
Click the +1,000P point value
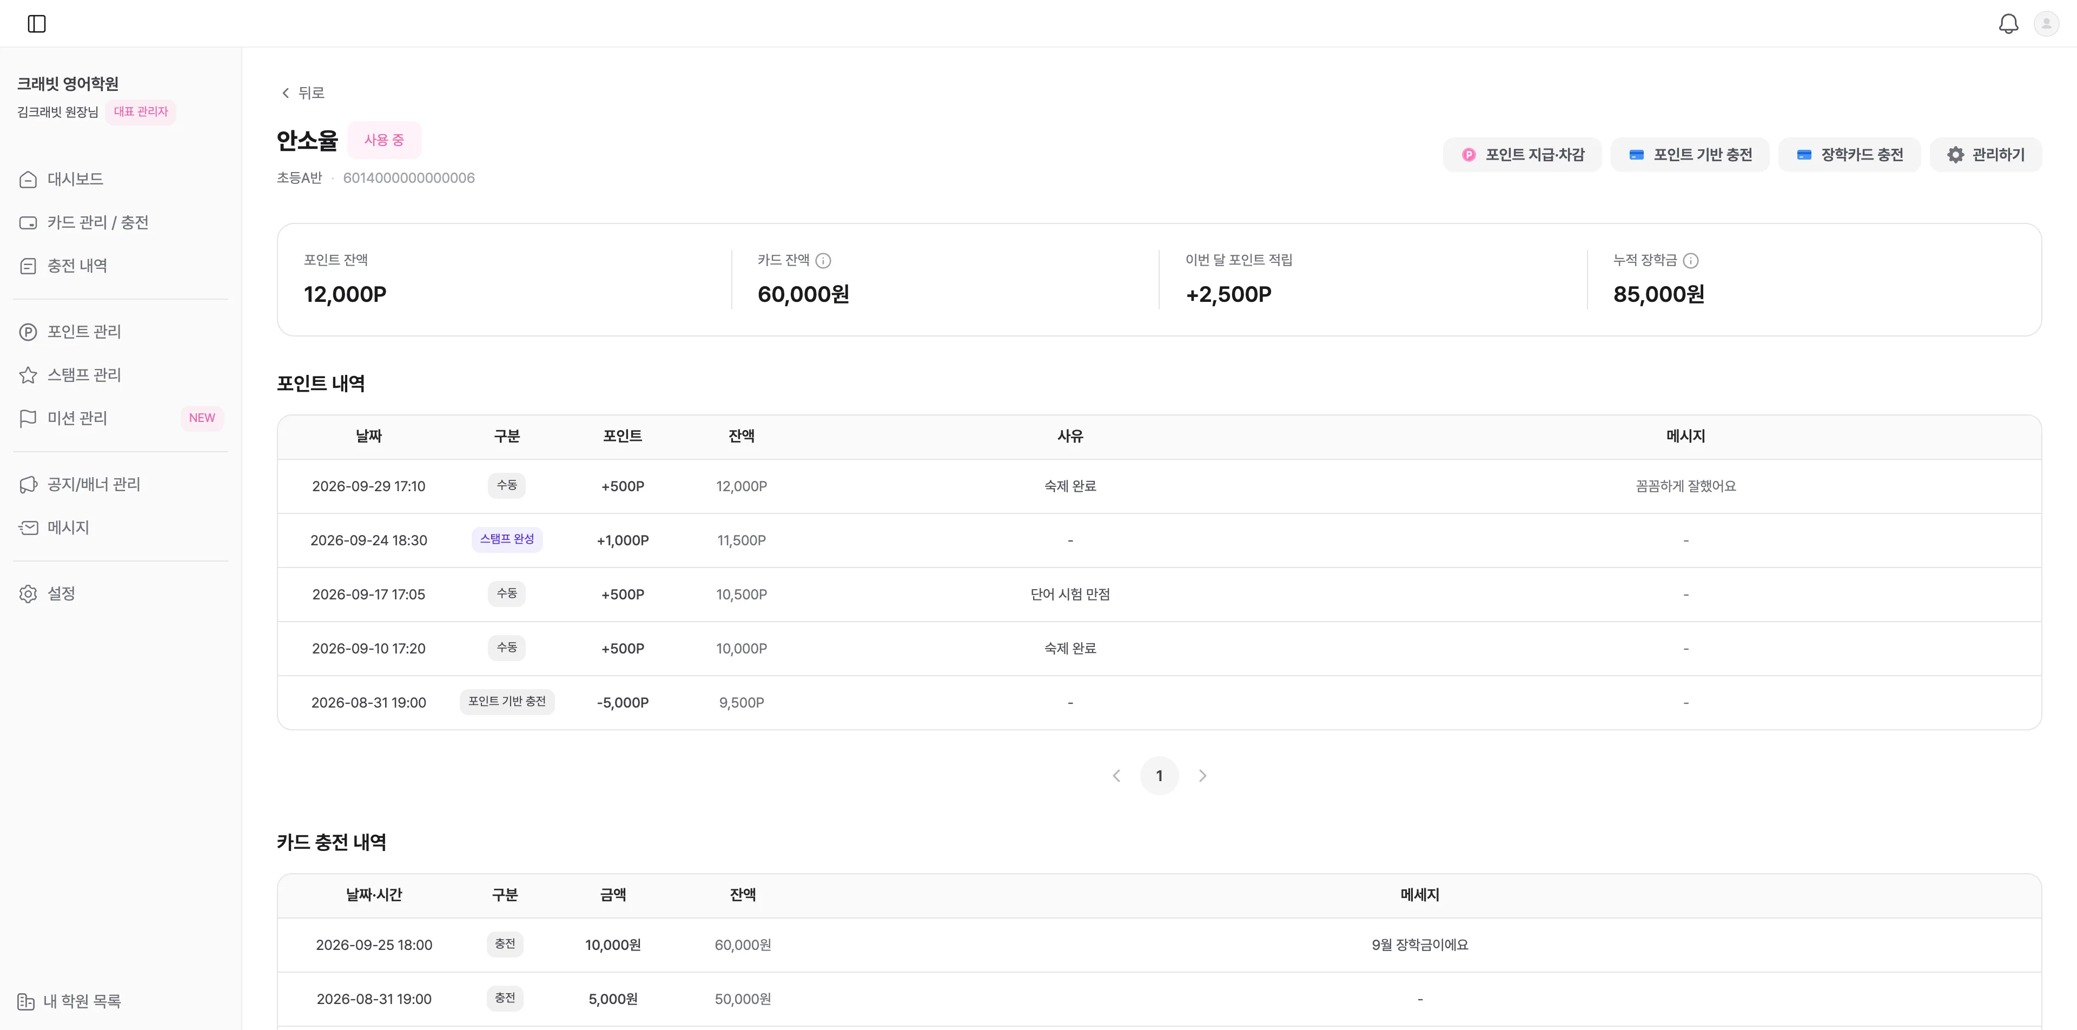623,540
